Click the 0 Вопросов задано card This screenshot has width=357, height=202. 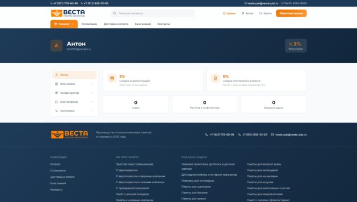point(274,104)
